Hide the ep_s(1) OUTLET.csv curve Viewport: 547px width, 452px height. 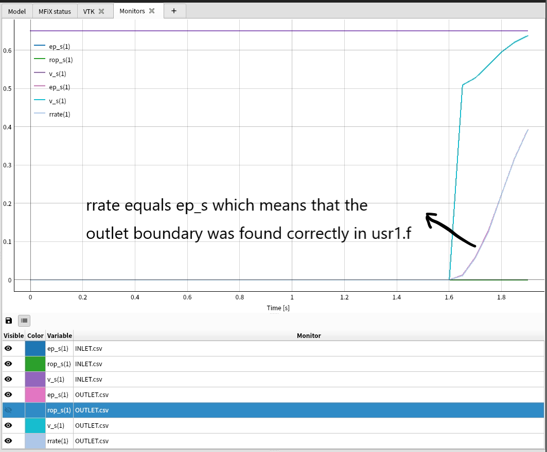[x=8, y=394]
